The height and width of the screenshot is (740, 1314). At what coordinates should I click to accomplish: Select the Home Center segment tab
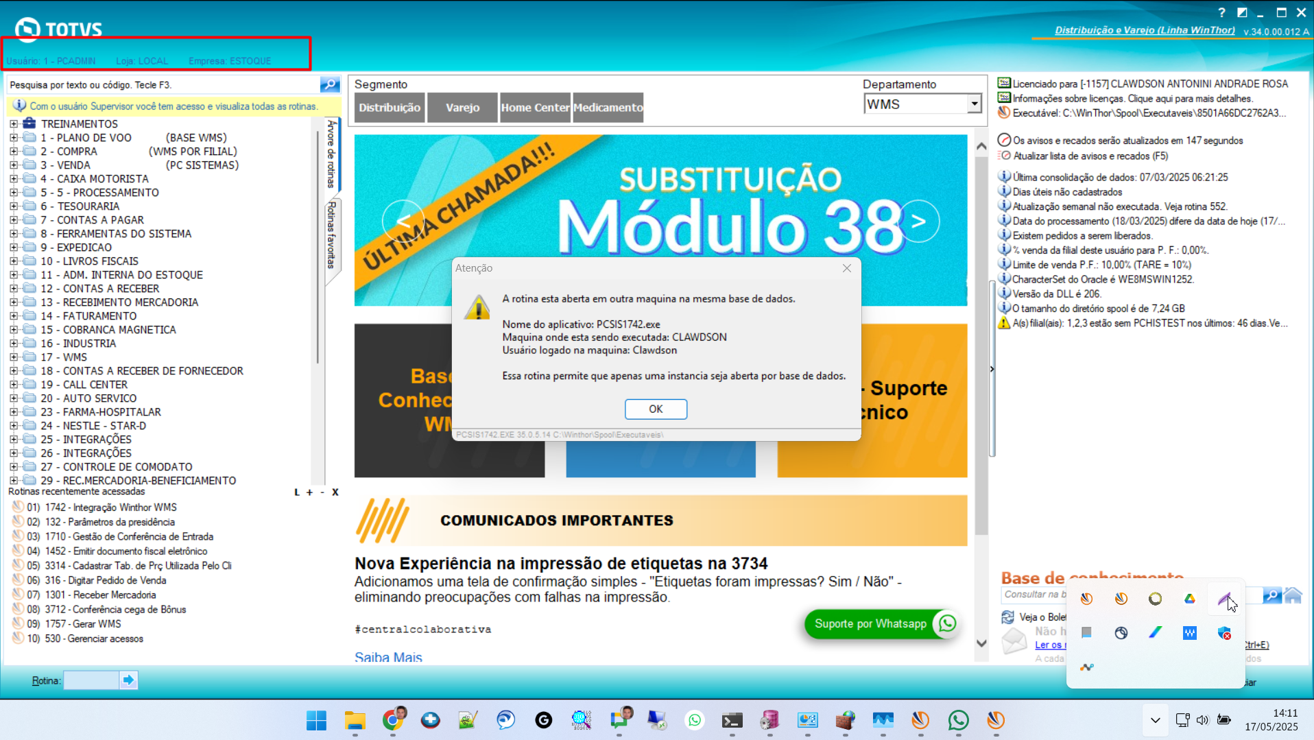tap(535, 108)
